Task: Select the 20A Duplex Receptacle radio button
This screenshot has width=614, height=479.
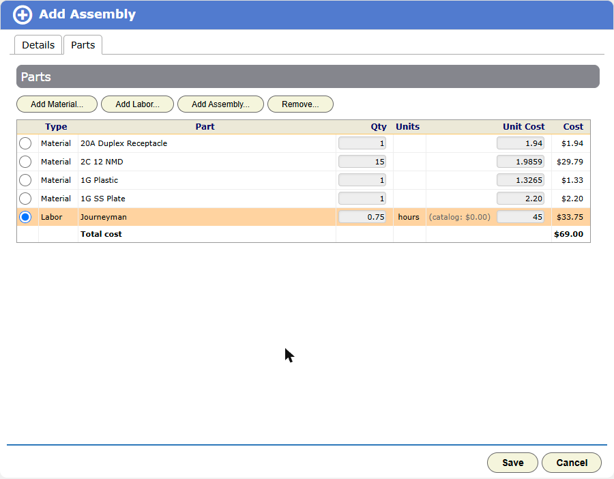Action: [25, 143]
